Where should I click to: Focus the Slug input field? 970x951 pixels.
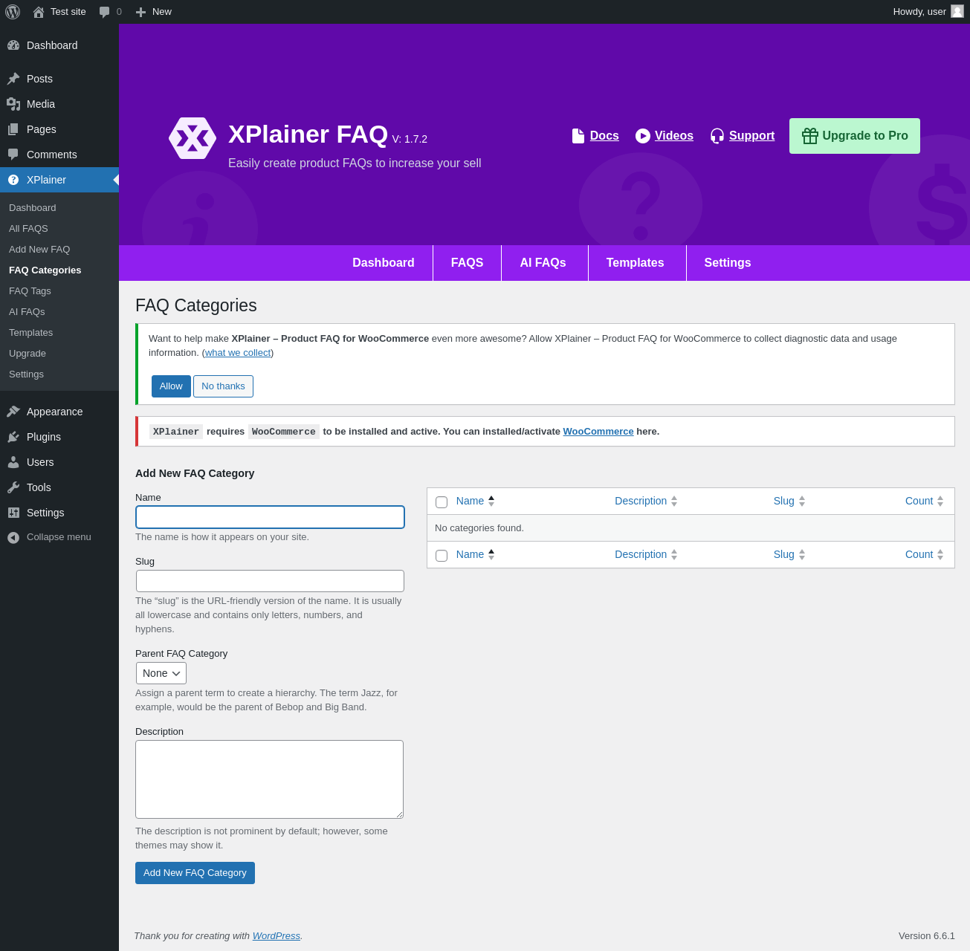271,581
